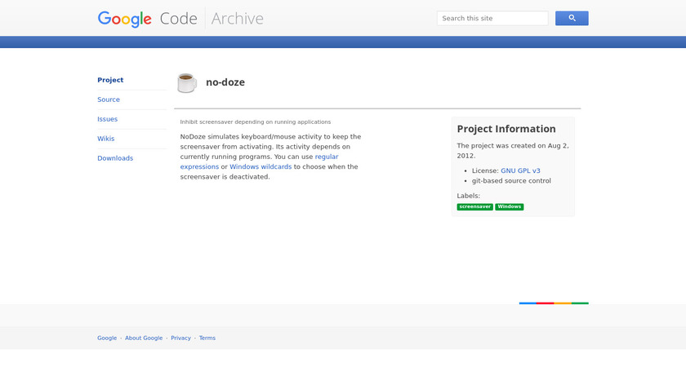Click the screensaver label tag
This screenshot has height=385, width=686.
pos(475,207)
